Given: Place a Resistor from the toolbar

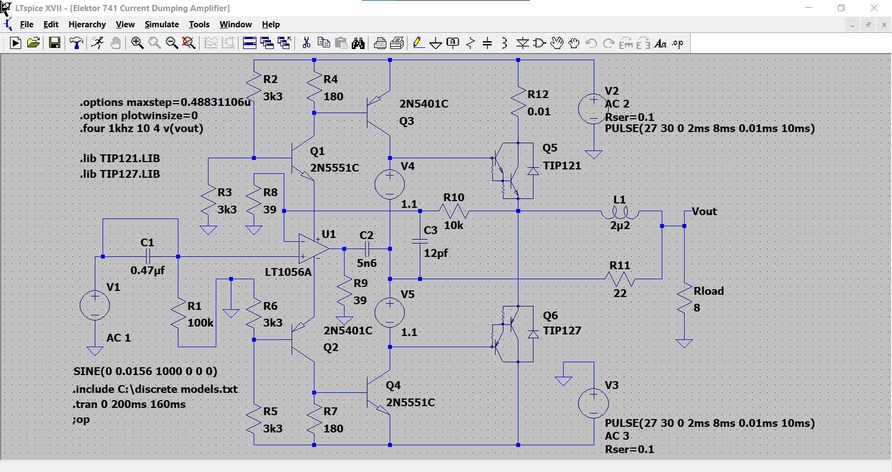Looking at the screenshot, I should coord(471,43).
